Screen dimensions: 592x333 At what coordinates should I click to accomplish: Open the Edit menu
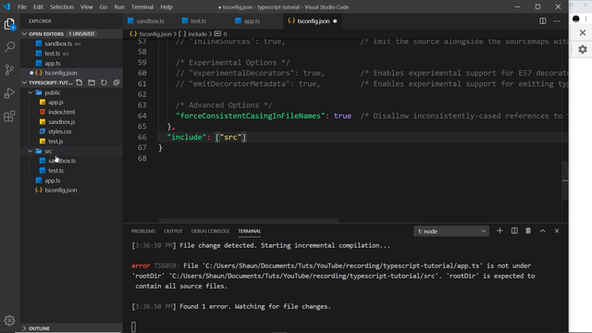[38, 6]
